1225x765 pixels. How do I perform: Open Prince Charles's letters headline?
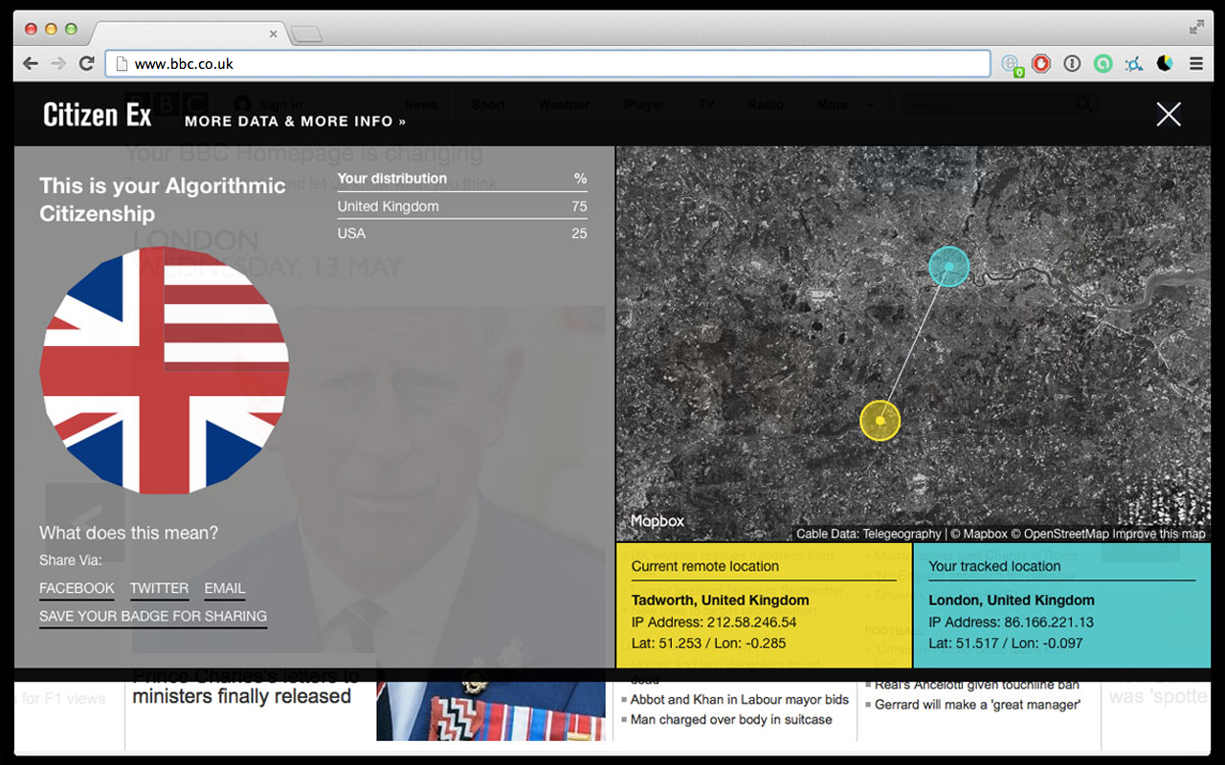246,686
